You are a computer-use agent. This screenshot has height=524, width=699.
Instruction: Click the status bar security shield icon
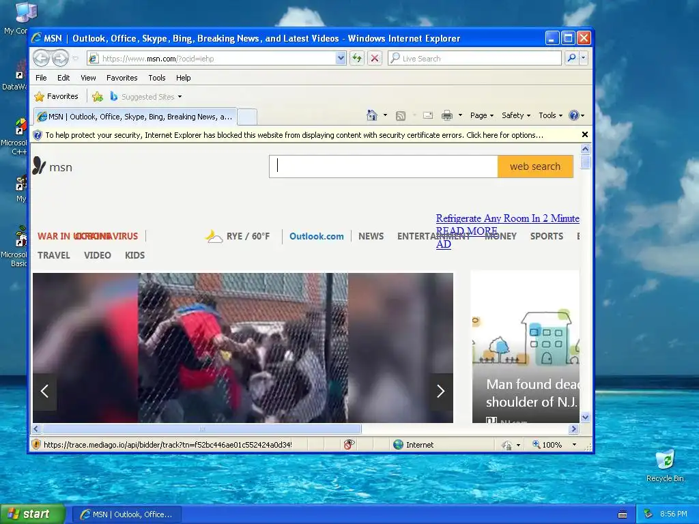[x=36, y=445]
